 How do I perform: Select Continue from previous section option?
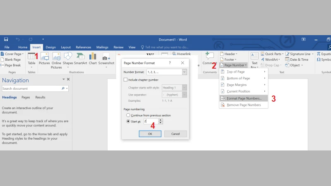click(x=128, y=115)
